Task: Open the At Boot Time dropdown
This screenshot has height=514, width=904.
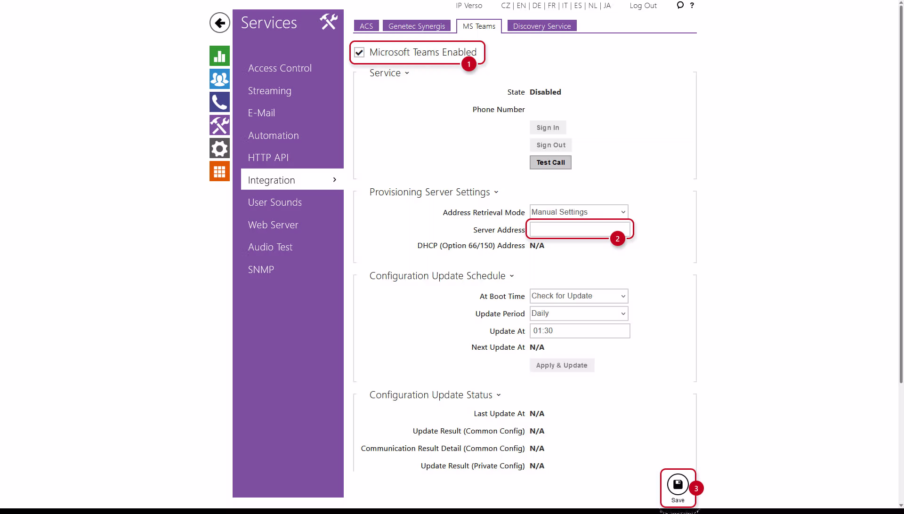Action: pyautogui.click(x=579, y=296)
